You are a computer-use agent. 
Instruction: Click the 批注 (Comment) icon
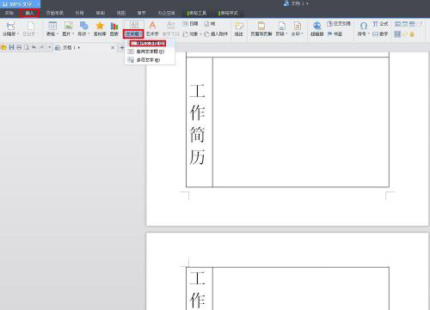[239, 26]
